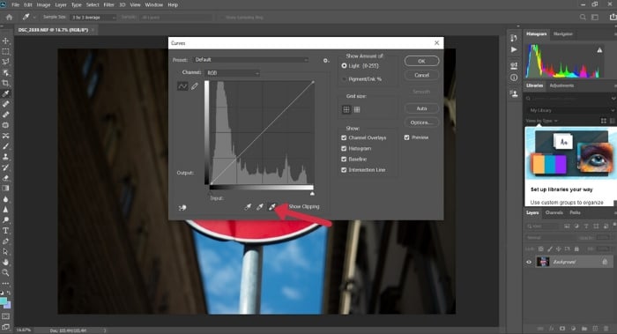Switch to the Adjustments tab
617x334 pixels.
pos(561,85)
